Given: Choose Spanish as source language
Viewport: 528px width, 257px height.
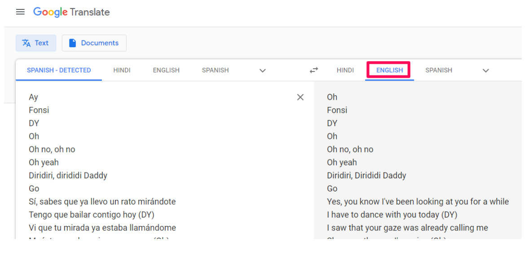Looking at the screenshot, I should coord(215,71).
